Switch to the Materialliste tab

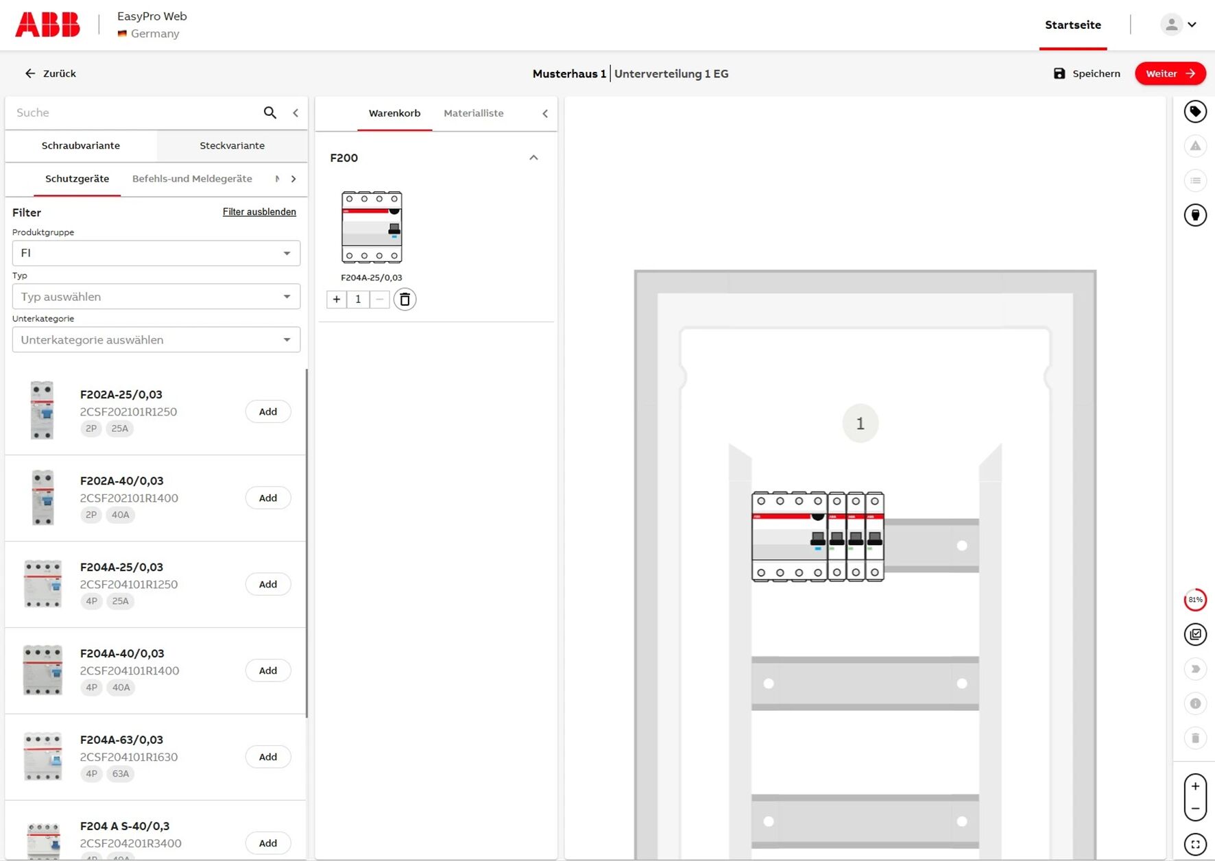tap(473, 113)
